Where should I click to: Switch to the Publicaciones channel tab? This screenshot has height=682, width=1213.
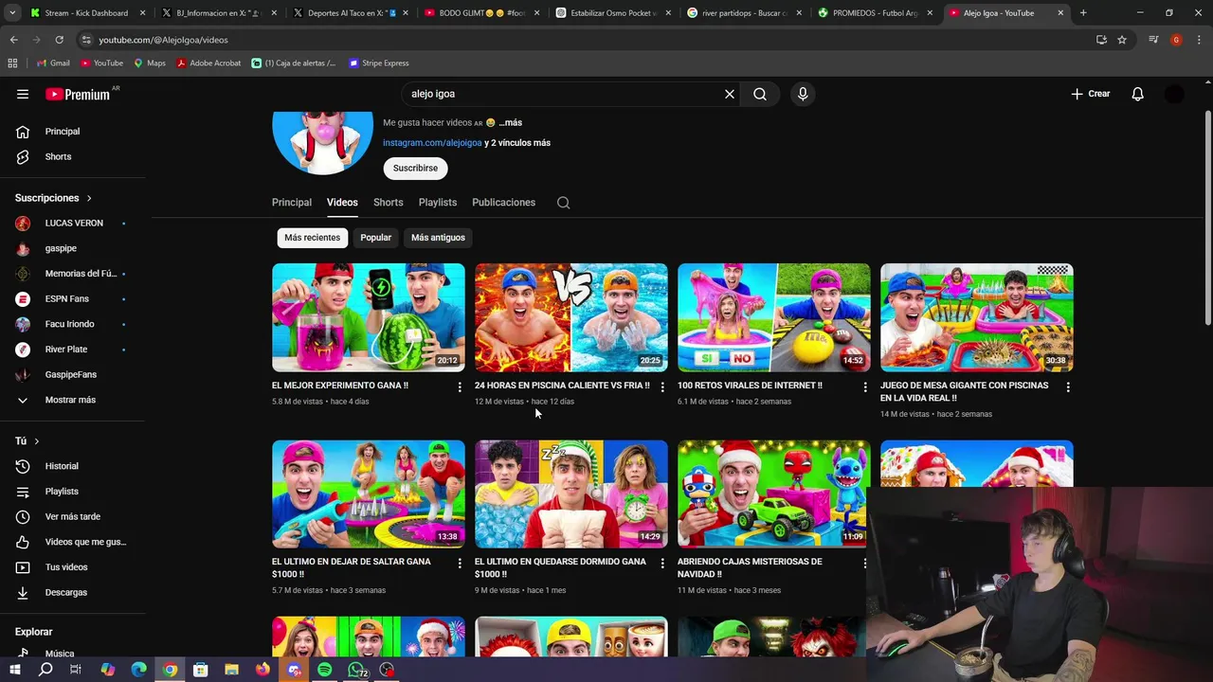click(x=503, y=203)
